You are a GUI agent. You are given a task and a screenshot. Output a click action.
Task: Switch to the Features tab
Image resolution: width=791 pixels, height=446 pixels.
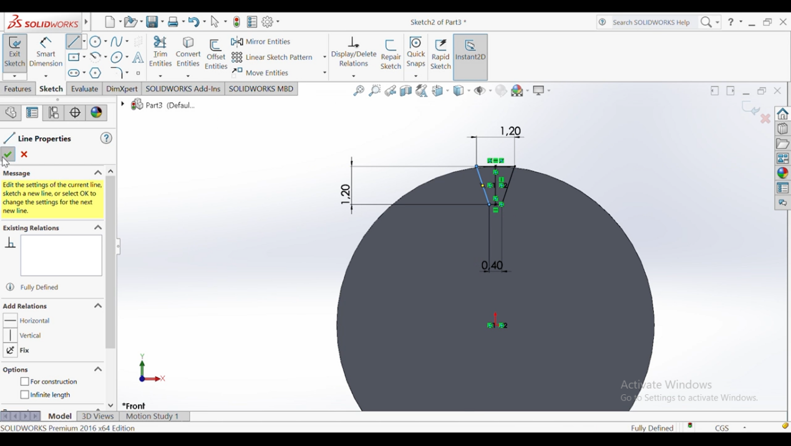pyautogui.click(x=17, y=89)
